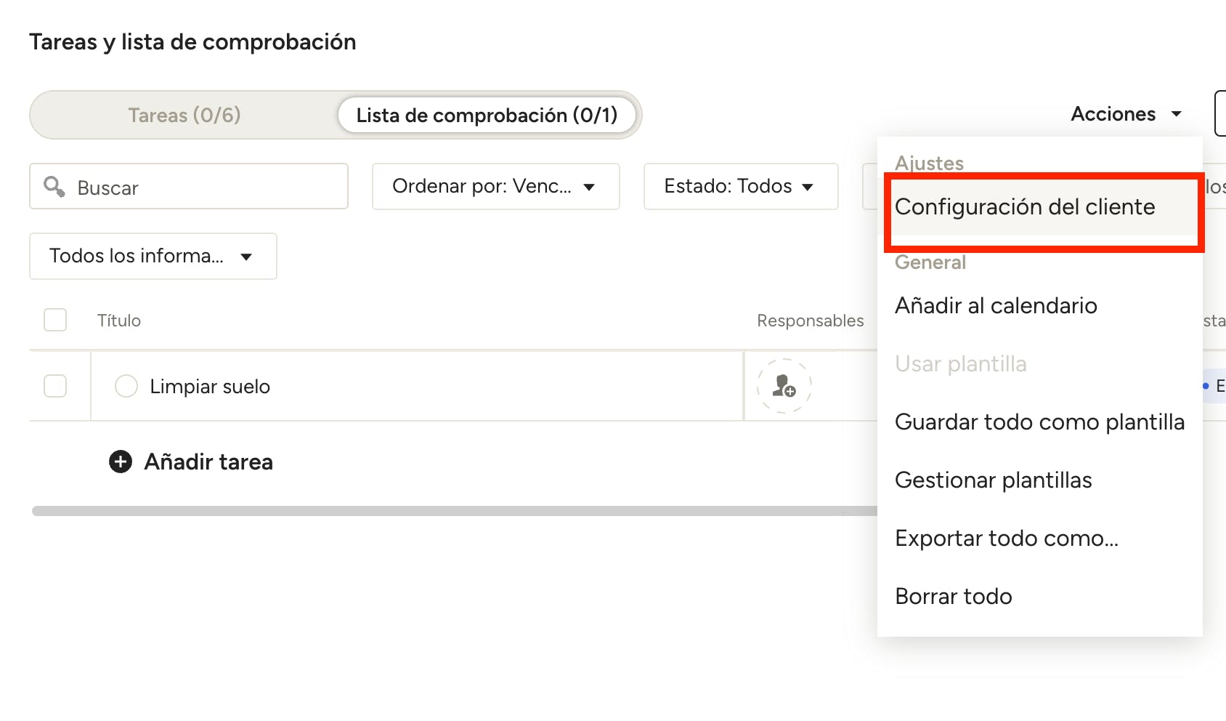The height and width of the screenshot is (721, 1226).
Task: Click the assign responsible person icon
Action: click(784, 386)
